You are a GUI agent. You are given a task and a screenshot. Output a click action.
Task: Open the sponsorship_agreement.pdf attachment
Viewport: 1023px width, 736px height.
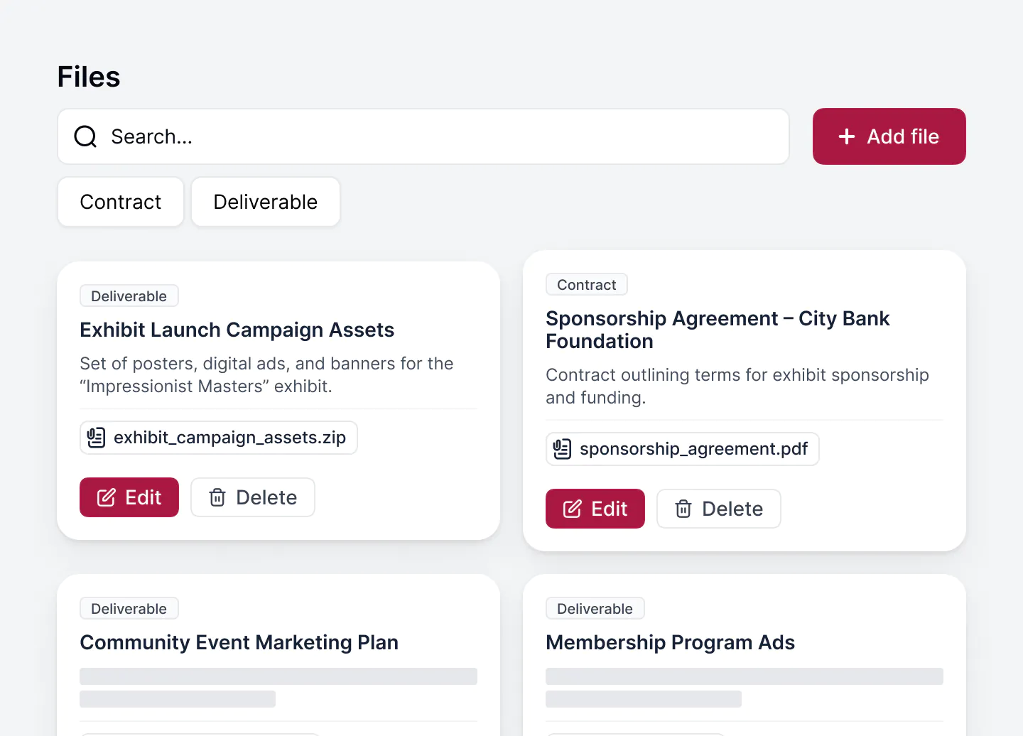pyautogui.click(x=682, y=449)
